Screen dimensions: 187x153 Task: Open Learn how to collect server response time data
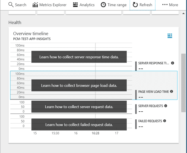pyautogui.click(x=79, y=57)
